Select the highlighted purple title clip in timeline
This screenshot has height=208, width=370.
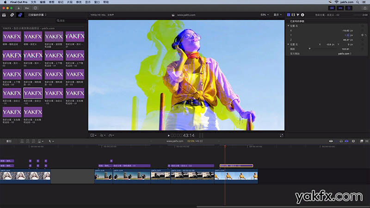coord(236,166)
